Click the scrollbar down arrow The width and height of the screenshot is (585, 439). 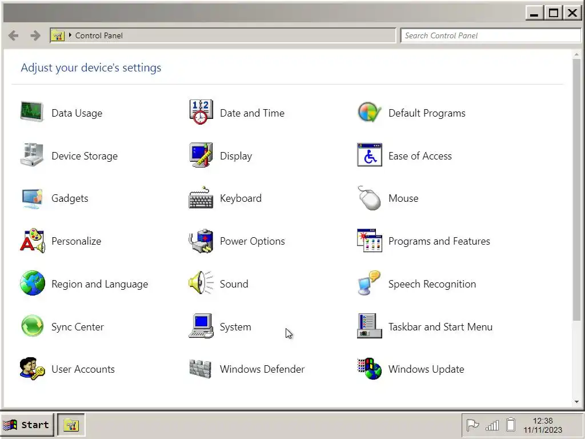pyautogui.click(x=577, y=402)
